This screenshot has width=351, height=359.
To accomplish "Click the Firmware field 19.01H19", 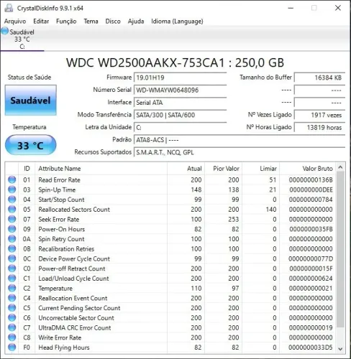I will (x=180, y=78).
